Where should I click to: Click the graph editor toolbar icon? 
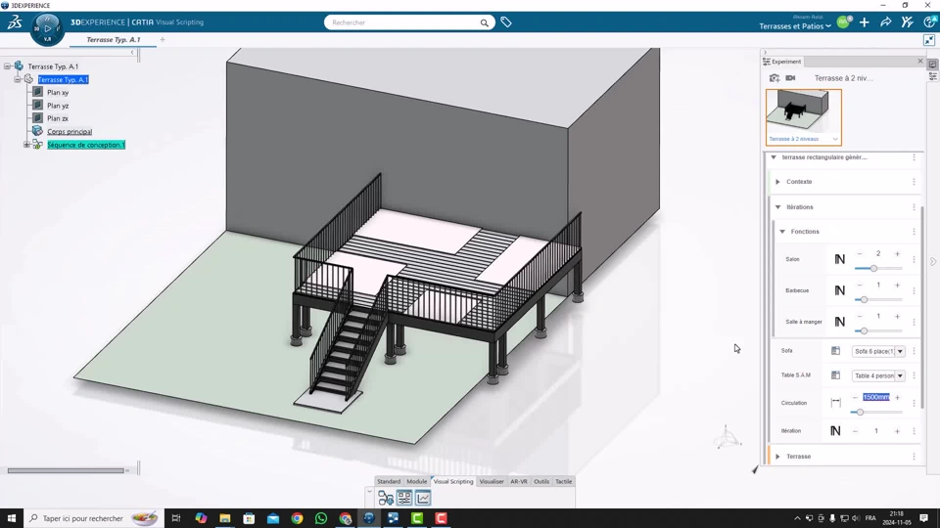pos(386,498)
